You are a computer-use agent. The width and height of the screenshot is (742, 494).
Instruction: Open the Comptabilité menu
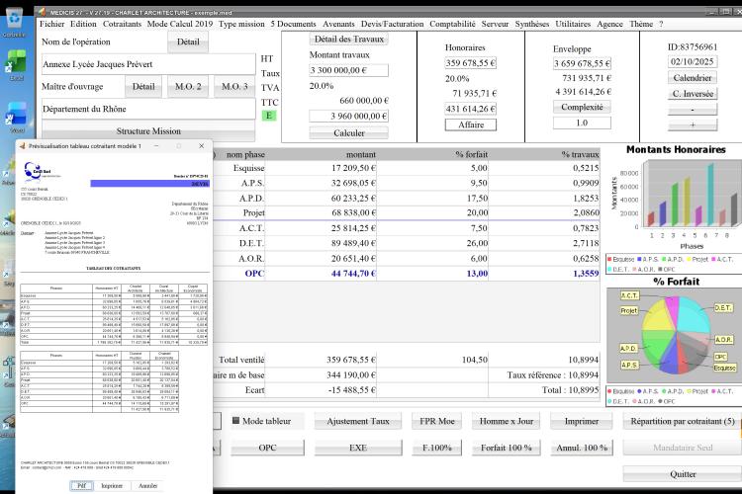[452, 24]
